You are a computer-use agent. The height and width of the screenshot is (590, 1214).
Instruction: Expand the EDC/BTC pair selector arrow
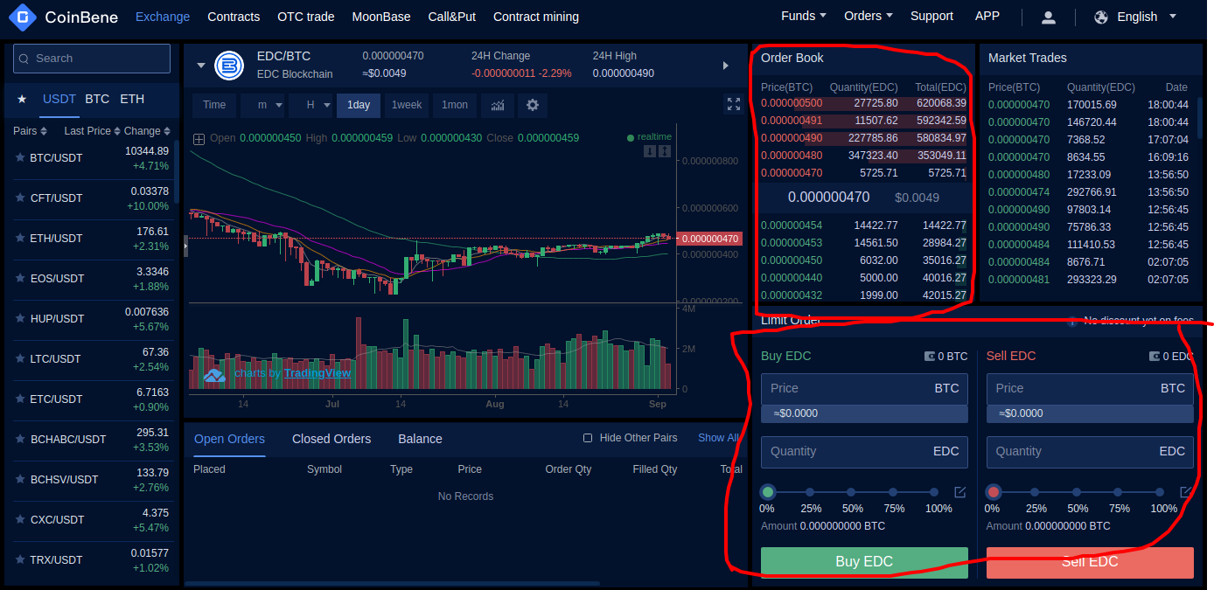[200, 66]
